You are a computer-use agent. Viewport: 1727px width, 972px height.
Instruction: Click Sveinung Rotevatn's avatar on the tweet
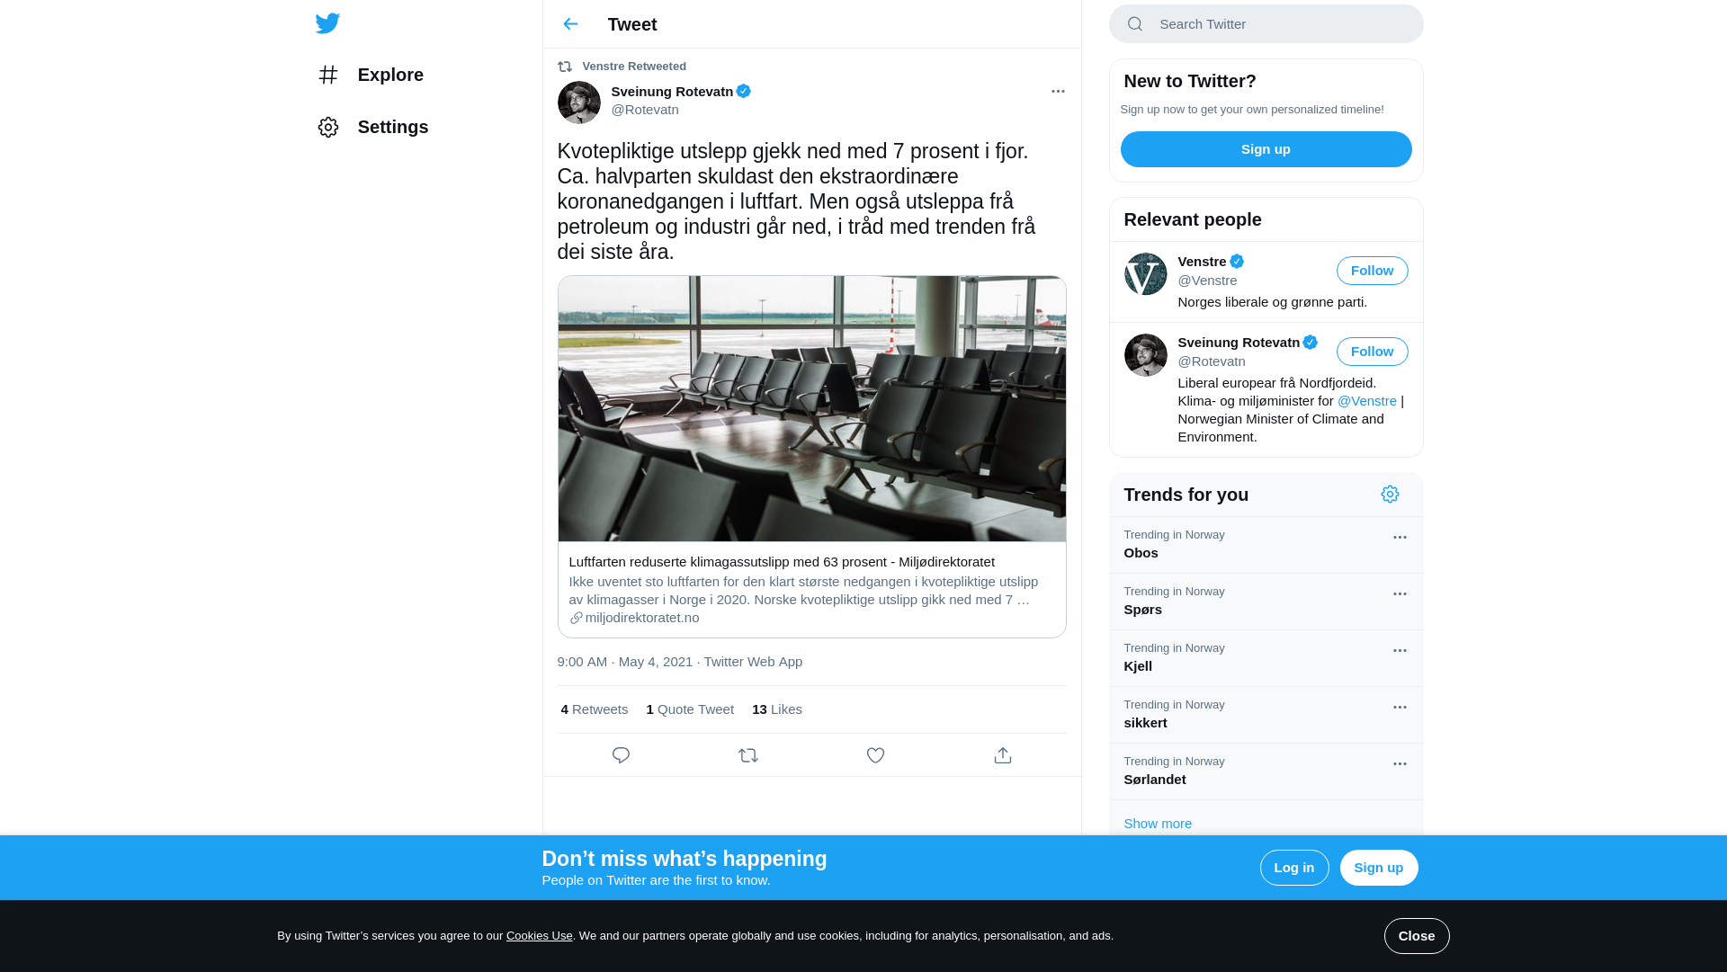click(578, 103)
